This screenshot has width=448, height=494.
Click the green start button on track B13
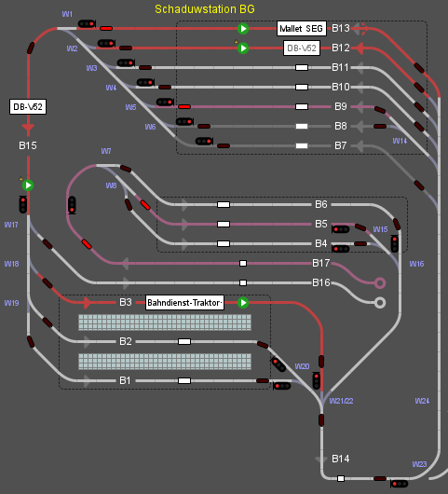pos(243,29)
